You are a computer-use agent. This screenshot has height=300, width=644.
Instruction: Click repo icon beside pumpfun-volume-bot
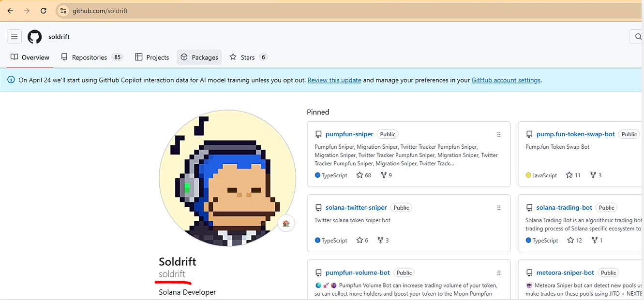coord(318,273)
